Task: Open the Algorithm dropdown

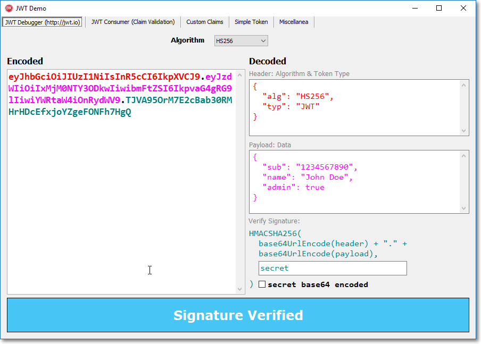Action: coord(262,40)
